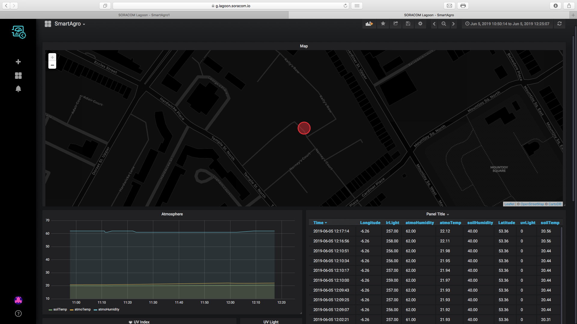The width and height of the screenshot is (577, 324).
Task: Open the SmartAgro dashboard dropdown
Action: pyautogui.click(x=69, y=24)
